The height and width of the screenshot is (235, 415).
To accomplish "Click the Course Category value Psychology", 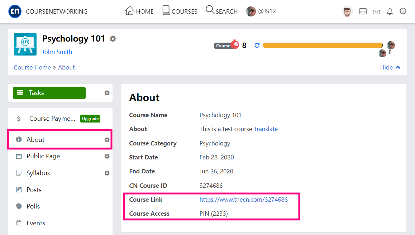I will 215,143.
